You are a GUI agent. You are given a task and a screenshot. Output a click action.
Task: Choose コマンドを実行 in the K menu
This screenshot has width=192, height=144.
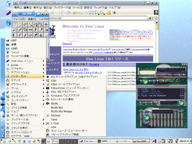click(25, 128)
